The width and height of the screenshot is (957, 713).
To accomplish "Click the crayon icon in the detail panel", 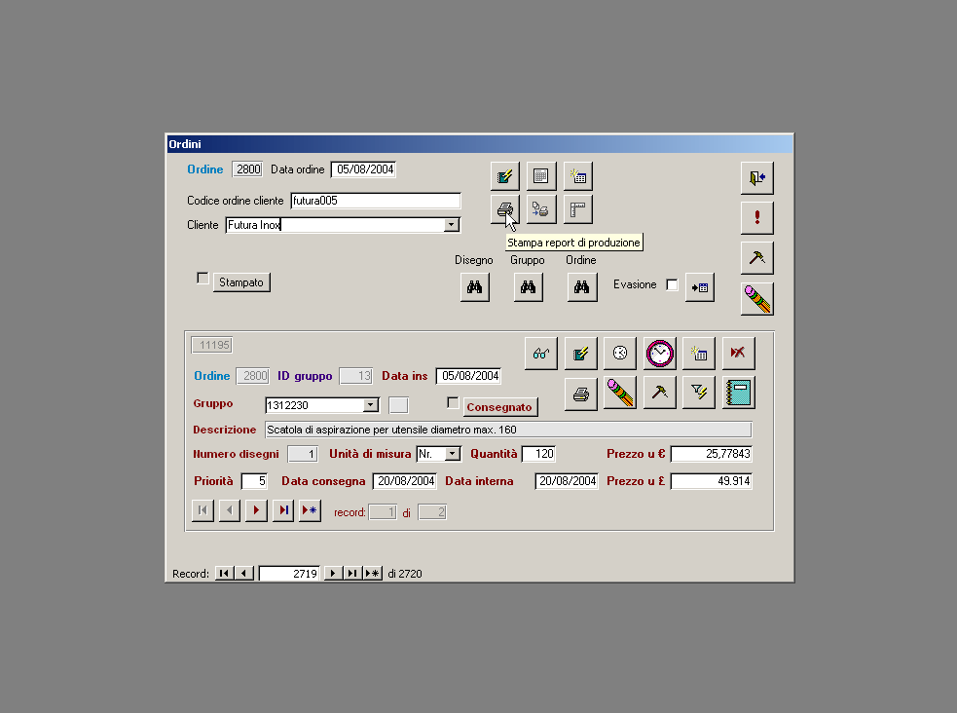I will click(x=620, y=393).
